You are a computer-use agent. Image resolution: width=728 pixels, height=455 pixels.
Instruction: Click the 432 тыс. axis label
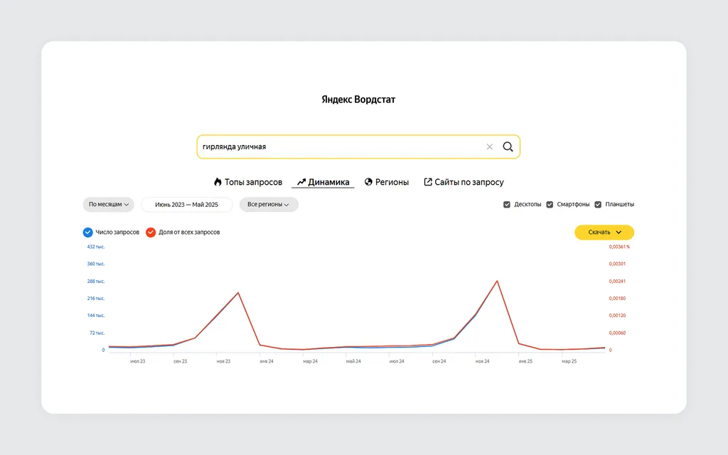pos(96,247)
